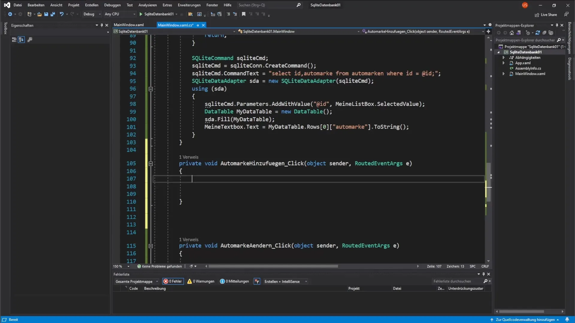Click the editor horizontal scrollbar thumb
The width and height of the screenshot is (575, 323).
tap(273, 266)
